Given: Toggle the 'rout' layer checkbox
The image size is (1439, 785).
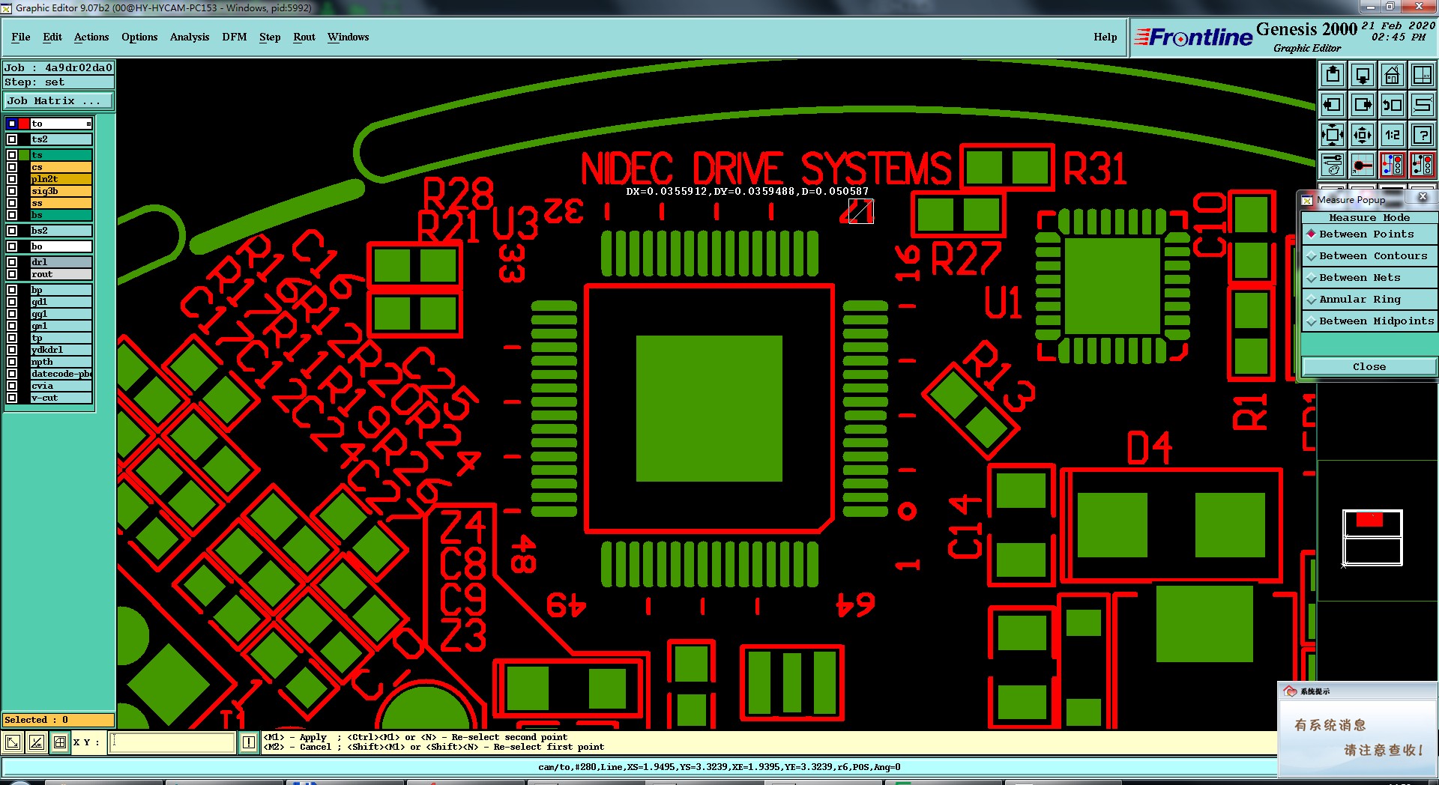Looking at the screenshot, I should [12, 274].
